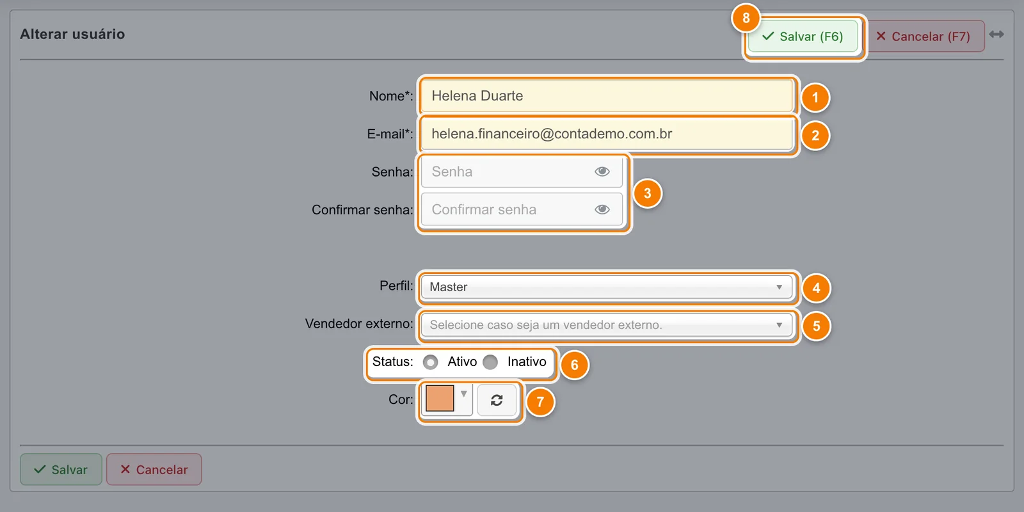
Task: Click the Alterar usuário heading text
Action: (x=72, y=34)
